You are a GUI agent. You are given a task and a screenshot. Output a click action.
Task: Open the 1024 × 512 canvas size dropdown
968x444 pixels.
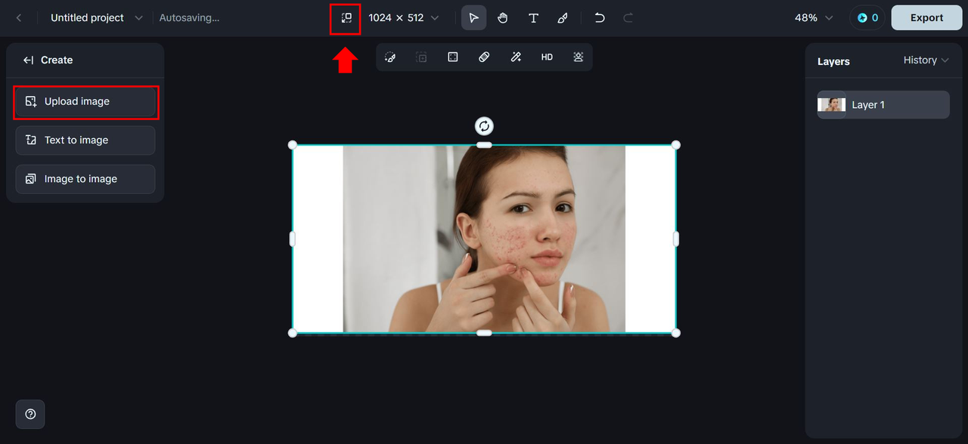pyautogui.click(x=403, y=17)
